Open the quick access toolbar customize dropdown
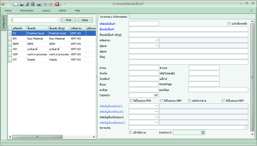Viewport: 257px width, 146px height. pos(65,4)
